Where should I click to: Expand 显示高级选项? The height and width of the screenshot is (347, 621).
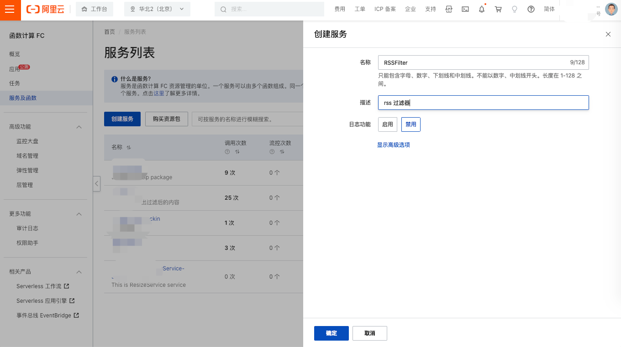click(x=394, y=145)
